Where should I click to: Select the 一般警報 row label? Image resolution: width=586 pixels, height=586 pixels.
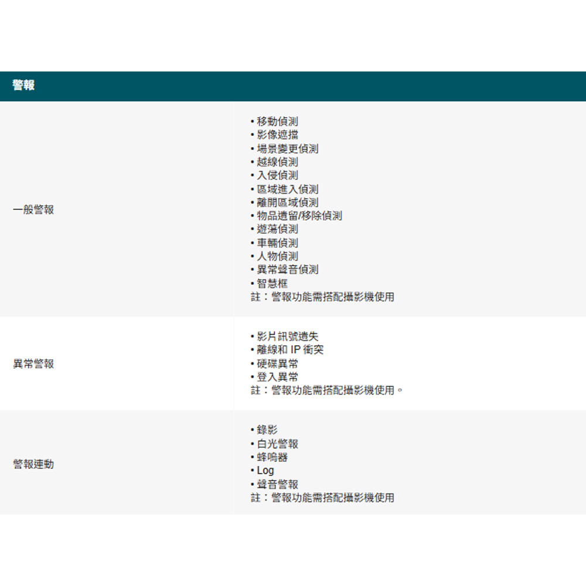(x=33, y=210)
